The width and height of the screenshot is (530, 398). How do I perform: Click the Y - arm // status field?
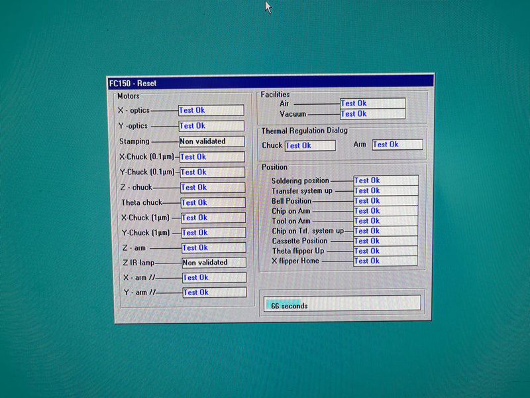tap(213, 293)
